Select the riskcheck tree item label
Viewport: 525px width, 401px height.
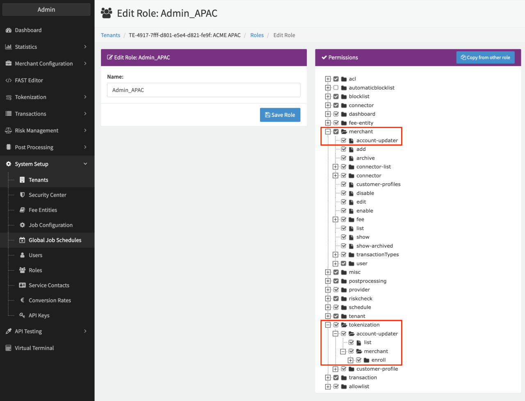[x=361, y=298]
